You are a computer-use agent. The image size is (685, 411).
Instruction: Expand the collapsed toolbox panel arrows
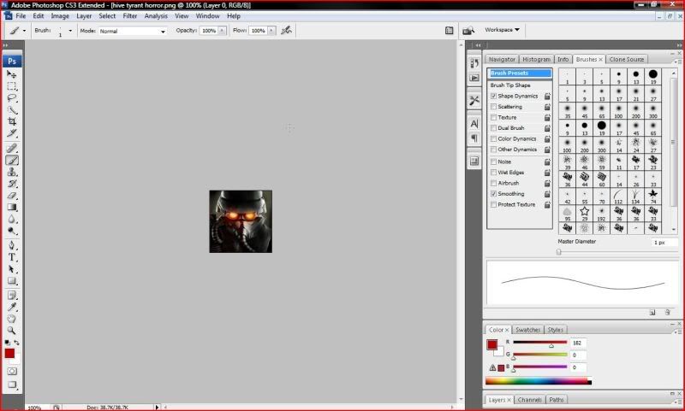point(5,45)
